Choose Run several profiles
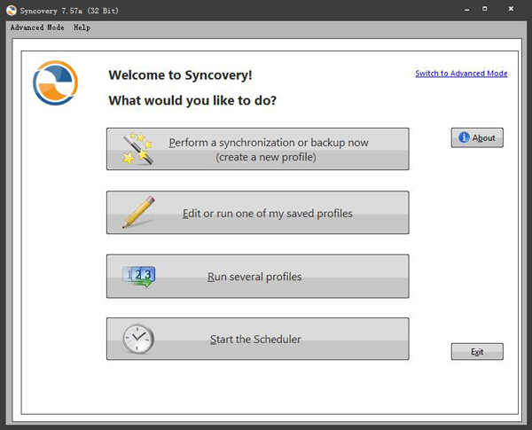The height and width of the screenshot is (430, 532). coord(258,277)
